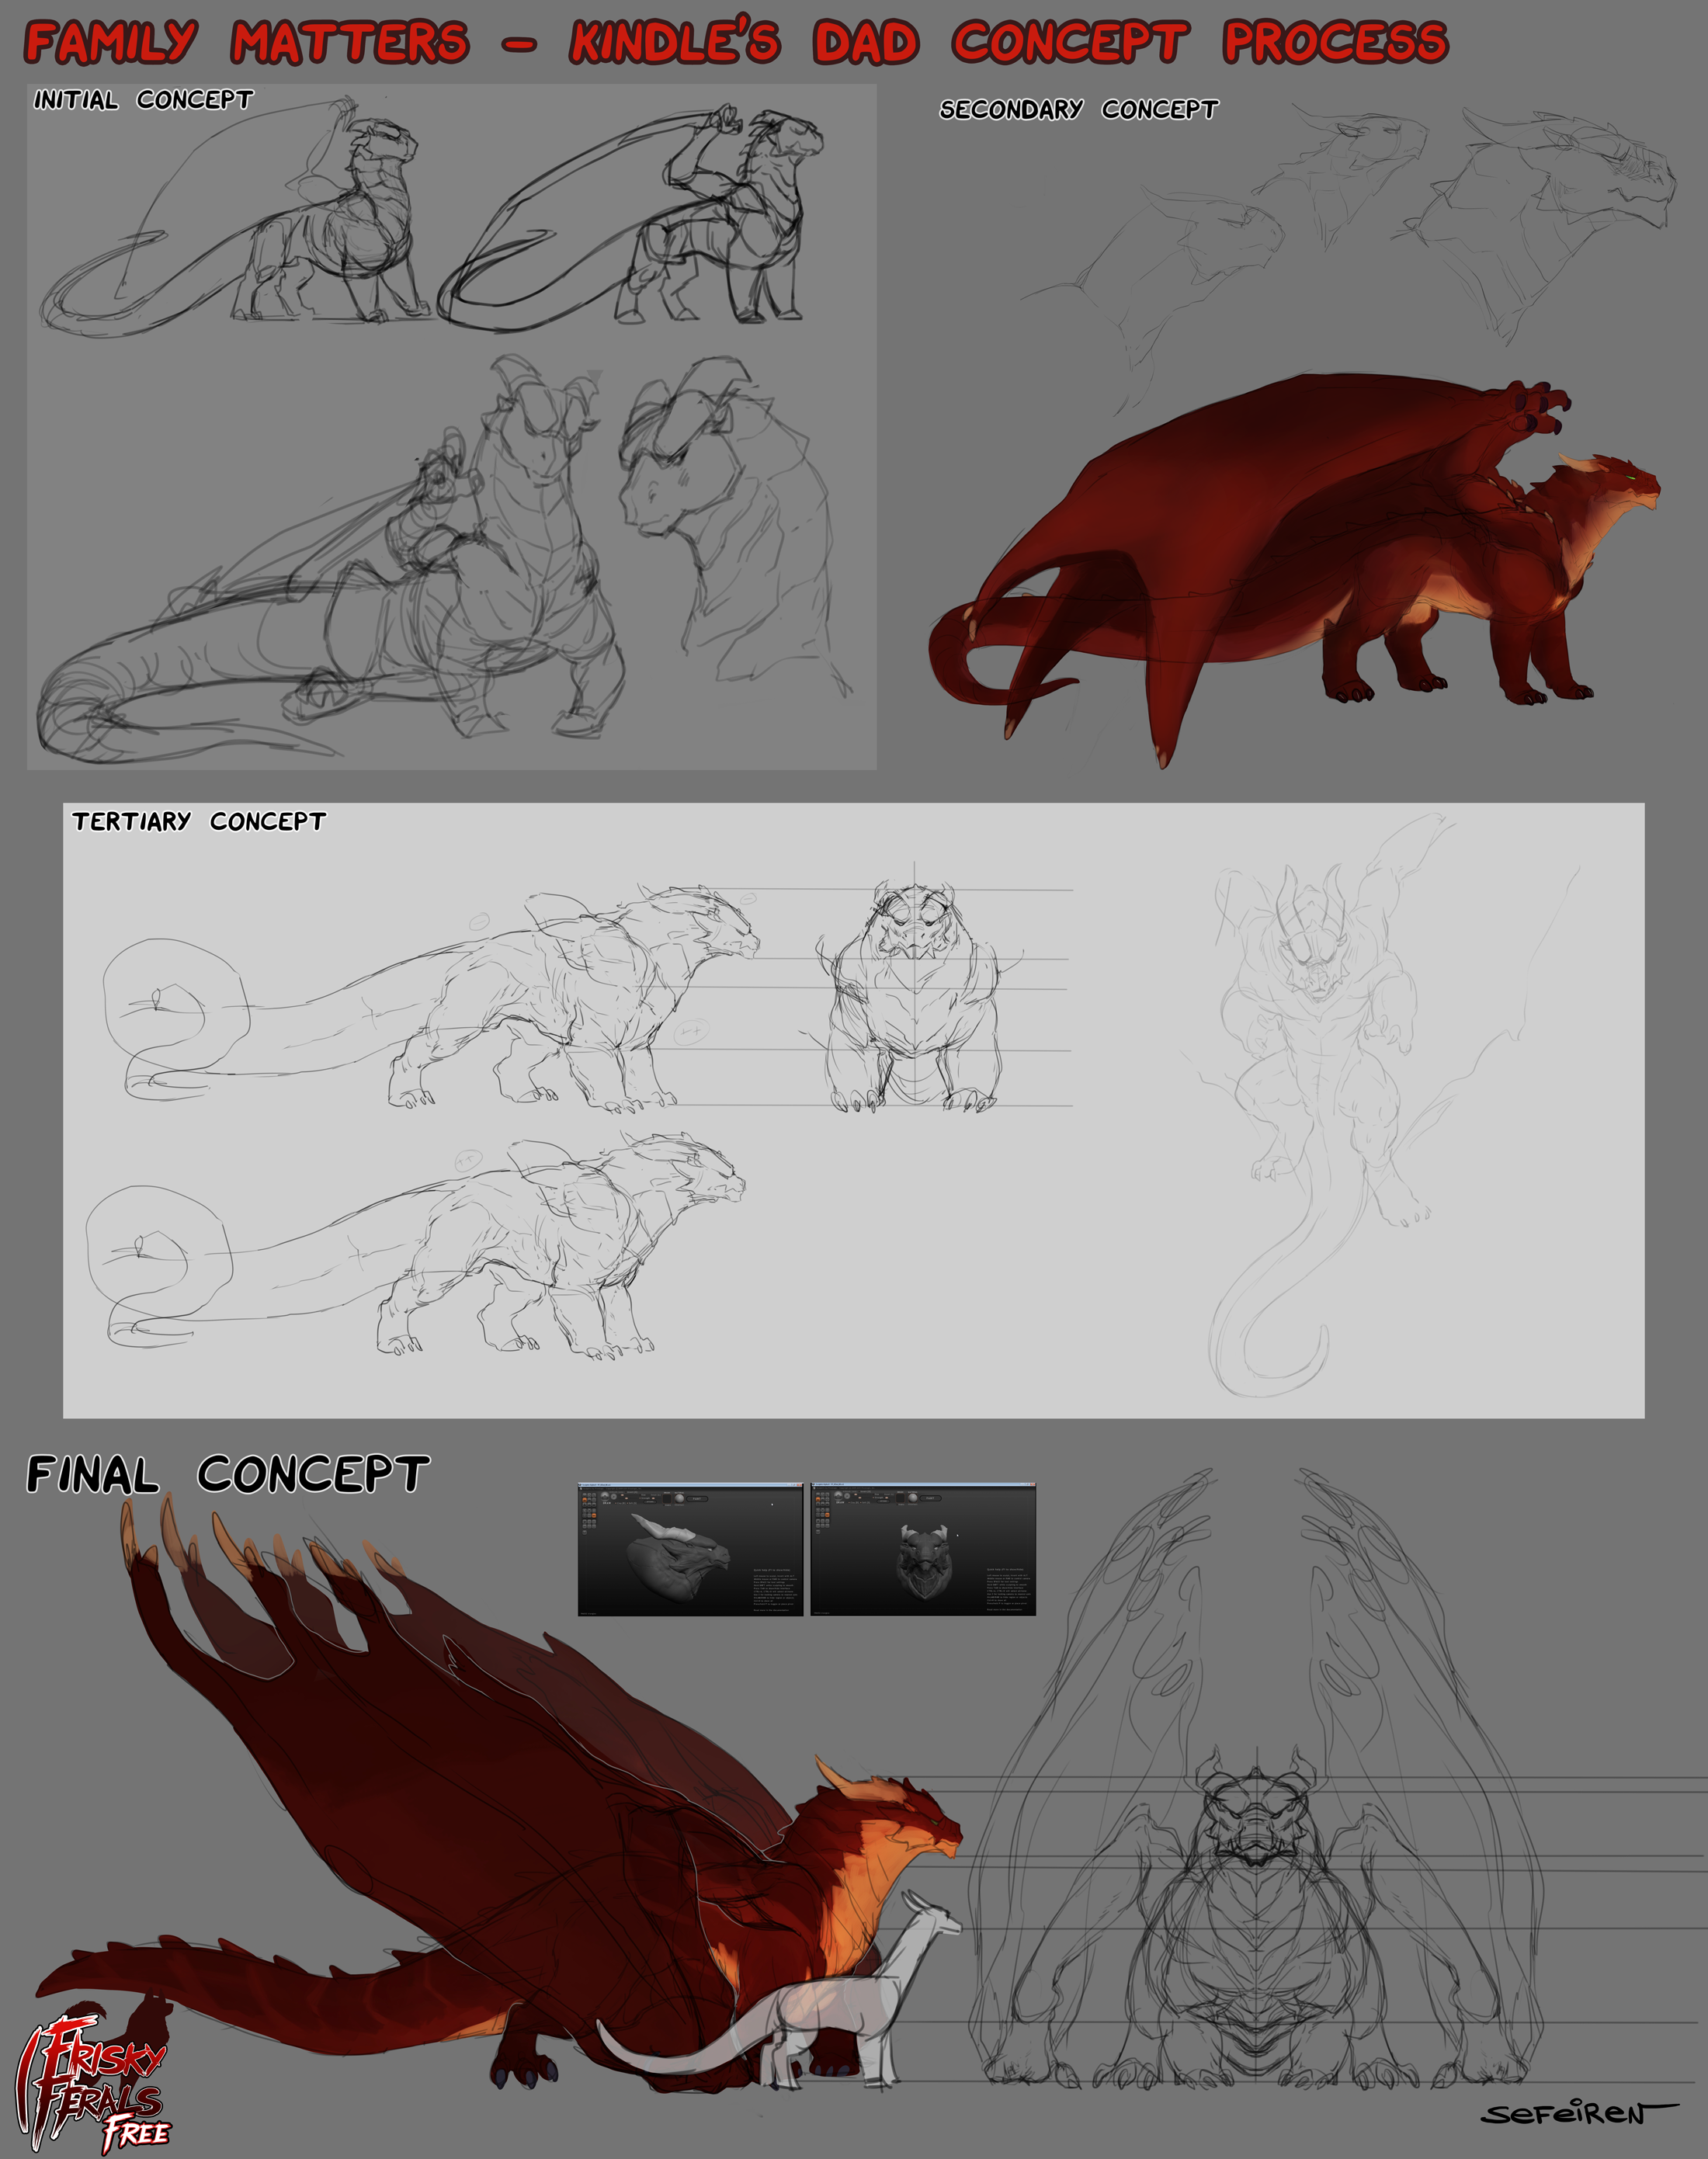Click the Tertiary Concept heading
This screenshot has height=2159, width=1708.
coord(198,821)
